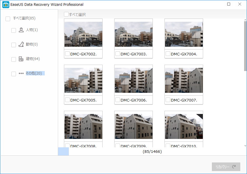Open the DMC-GX7005 photo thumbnail
The height and width of the screenshot is (174, 247).
83,80
